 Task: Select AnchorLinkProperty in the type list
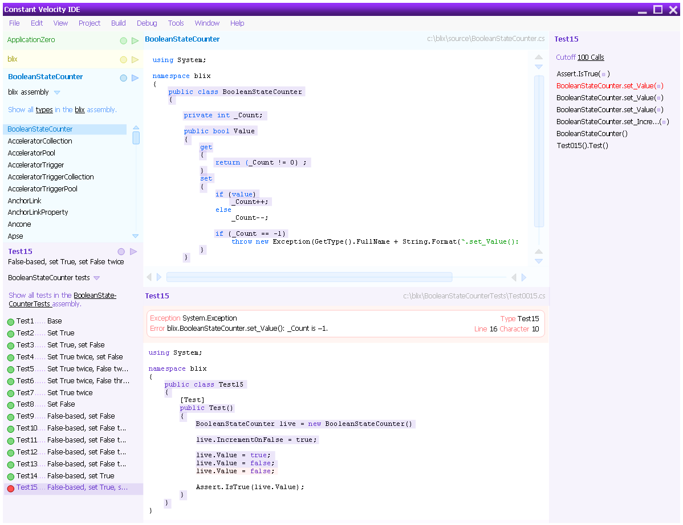[x=38, y=213]
